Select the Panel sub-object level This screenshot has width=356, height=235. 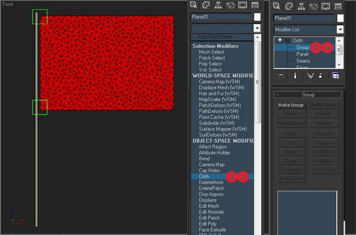(302, 54)
